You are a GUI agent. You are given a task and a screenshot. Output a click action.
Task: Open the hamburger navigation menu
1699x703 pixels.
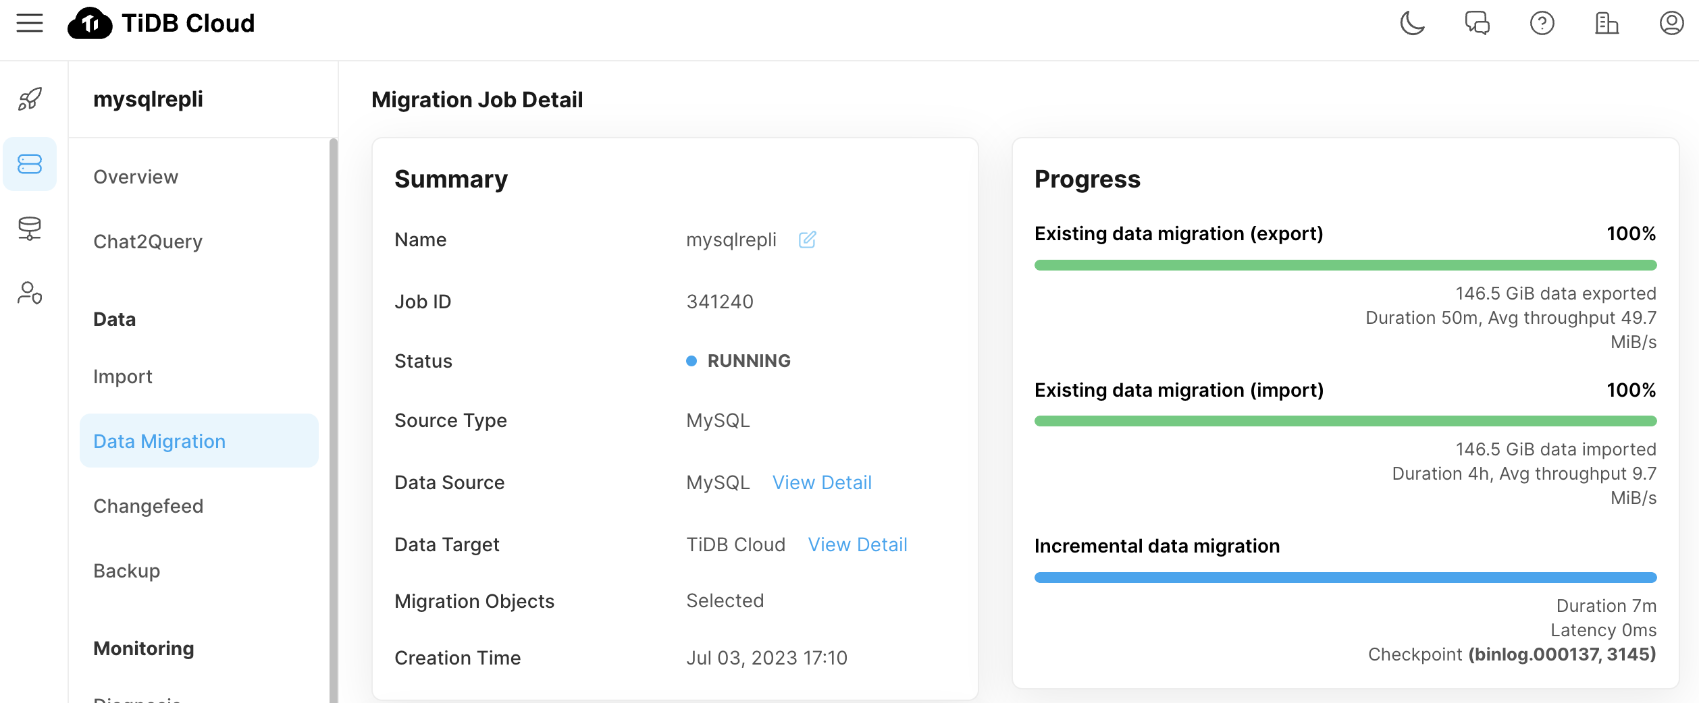[30, 23]
